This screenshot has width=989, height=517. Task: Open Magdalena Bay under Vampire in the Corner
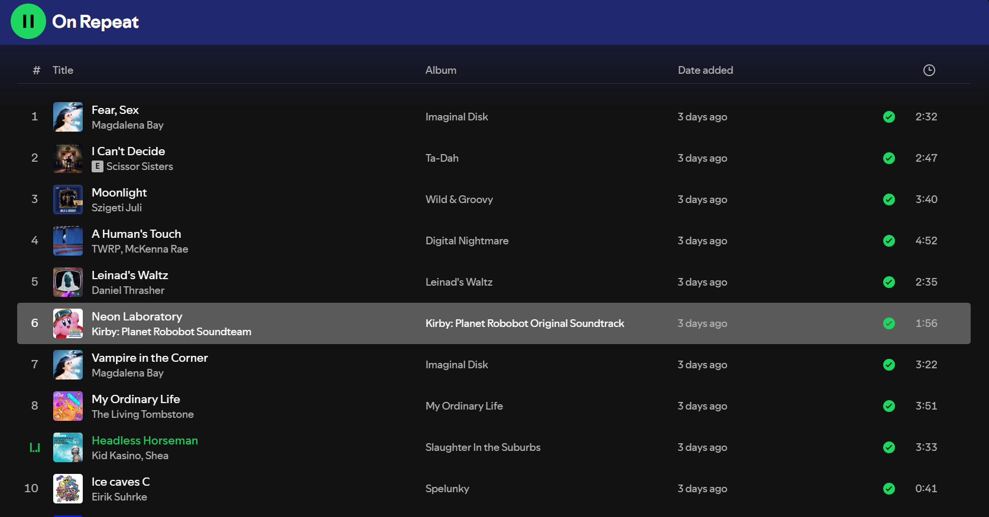[128, 373]
